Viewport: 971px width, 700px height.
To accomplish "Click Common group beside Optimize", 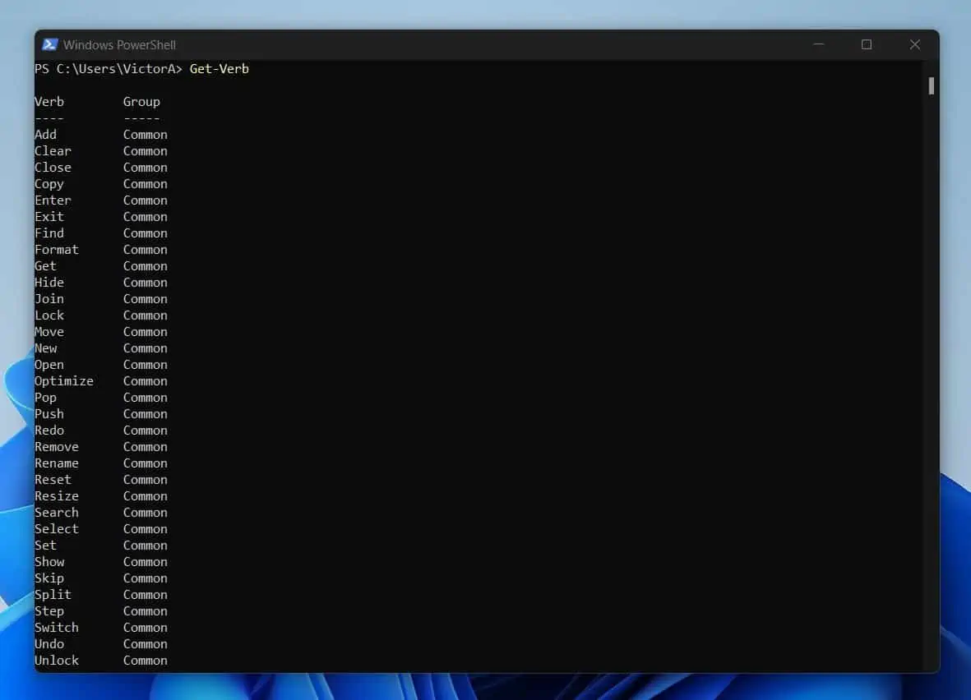I will 146,380.
